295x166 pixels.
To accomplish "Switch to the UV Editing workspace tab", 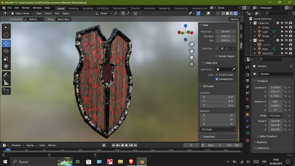I will [x=103, y=8].
